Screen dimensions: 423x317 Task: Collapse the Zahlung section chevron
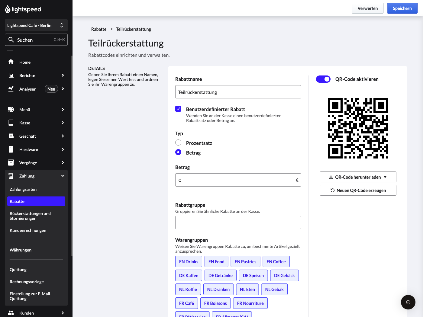pos(63,176)
